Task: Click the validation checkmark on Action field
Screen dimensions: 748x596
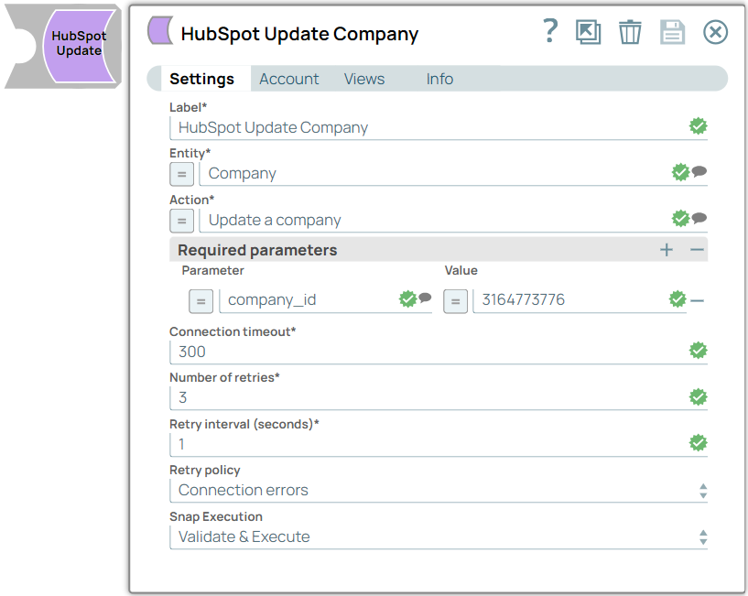Action: click(x=681, y=219)
